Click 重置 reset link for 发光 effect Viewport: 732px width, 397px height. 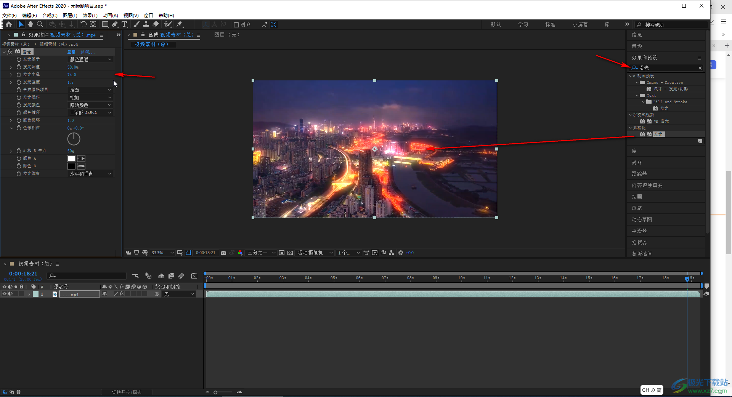click(x=71, y=52)
